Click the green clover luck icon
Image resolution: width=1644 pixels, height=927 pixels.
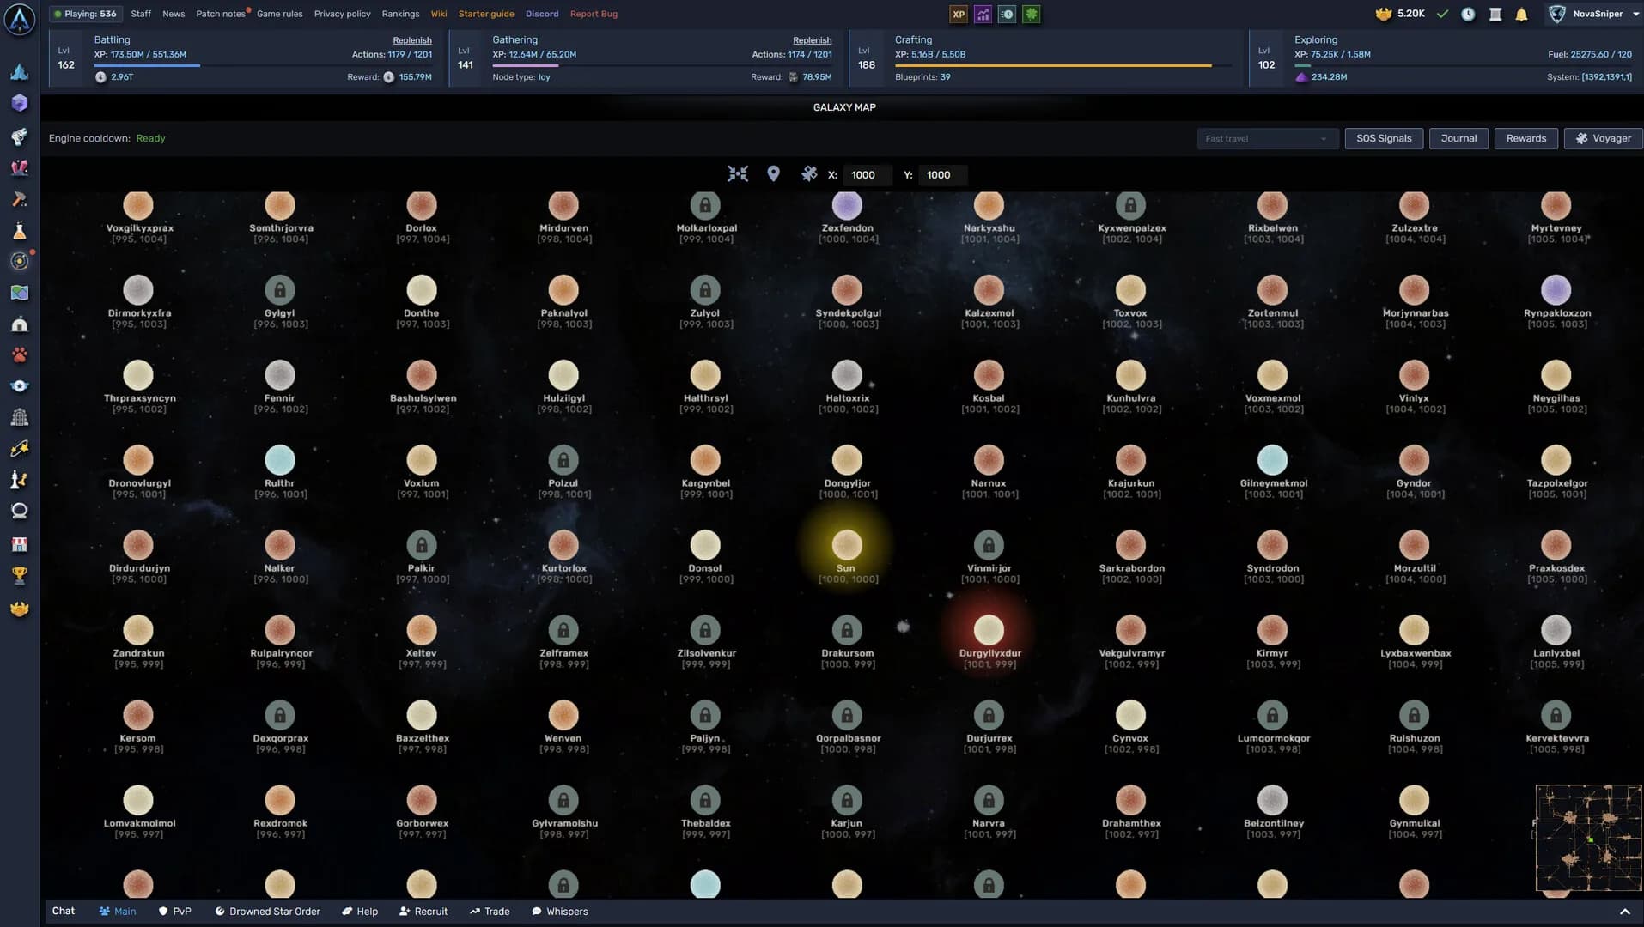[x=1032, y=14]
